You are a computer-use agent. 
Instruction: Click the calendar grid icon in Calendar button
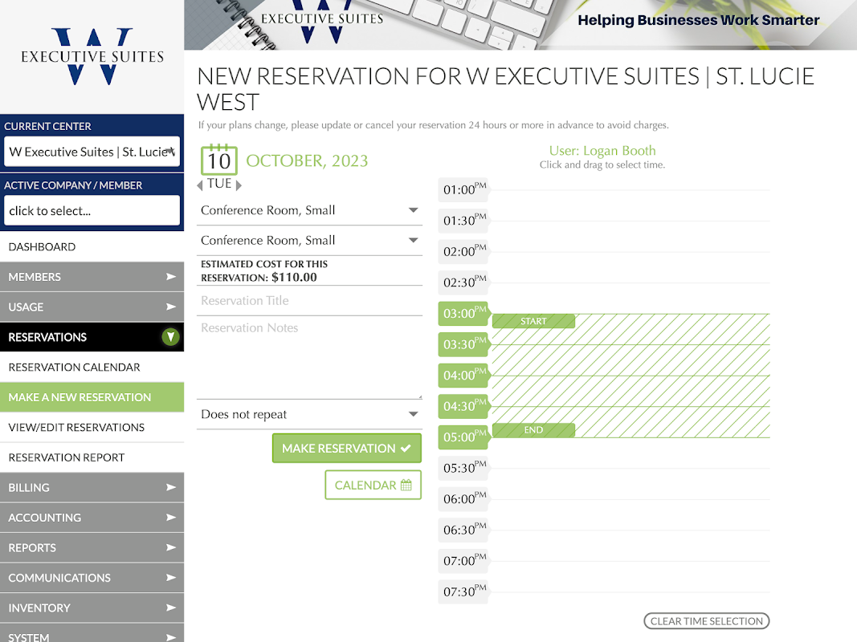(x=406, y=485)
